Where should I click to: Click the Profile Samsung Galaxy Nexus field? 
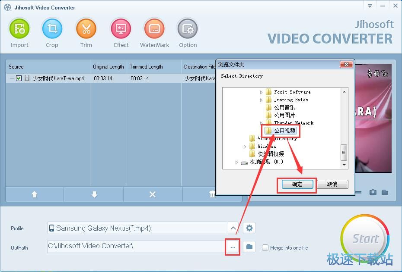138,228
